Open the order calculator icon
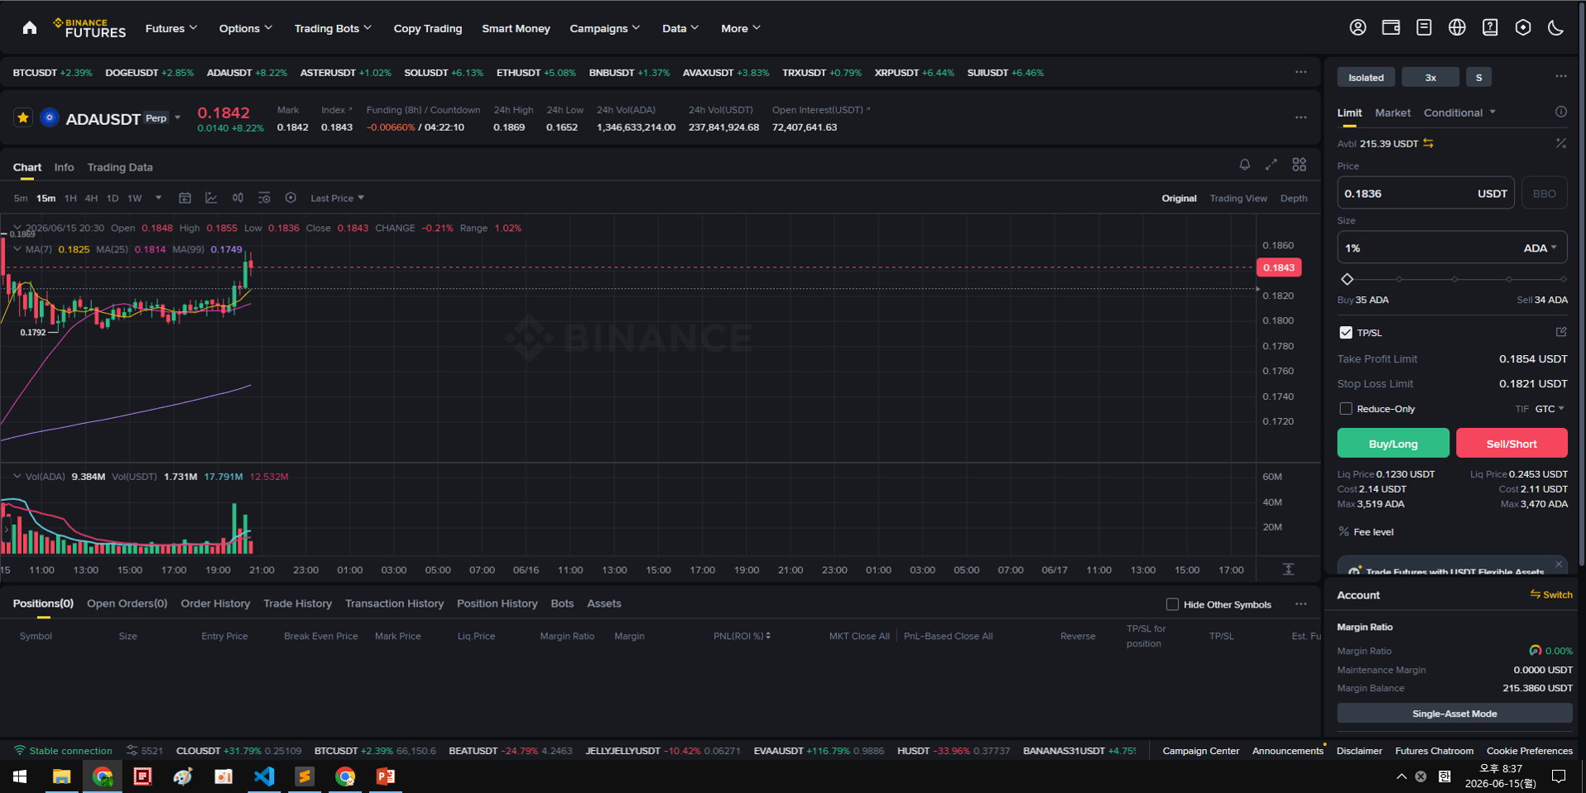The width and height of the screenshot is (1586, 793). coord(1560,143)
